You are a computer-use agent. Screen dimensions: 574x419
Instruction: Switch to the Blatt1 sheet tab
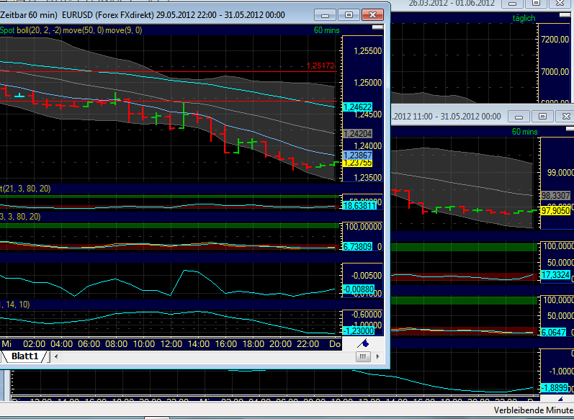[24, 356]
